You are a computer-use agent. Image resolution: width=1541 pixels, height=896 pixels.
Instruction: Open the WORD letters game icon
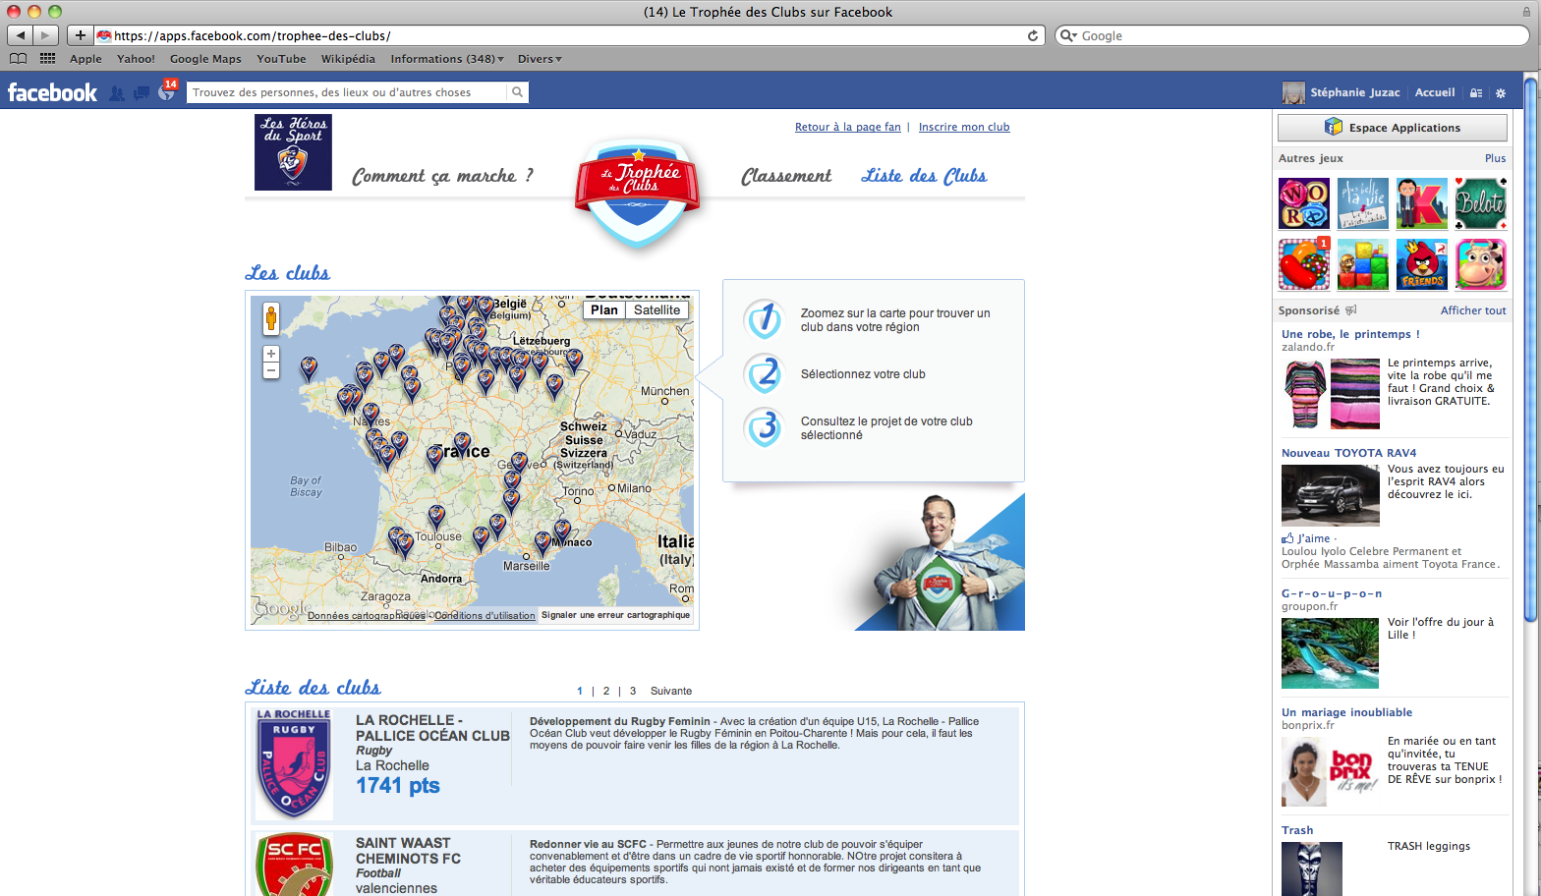coord(1304,203)
